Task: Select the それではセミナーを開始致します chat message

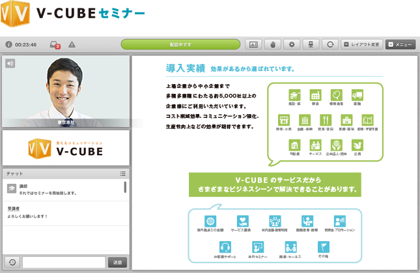Action: pyautogui.click(x=48, y=193)
